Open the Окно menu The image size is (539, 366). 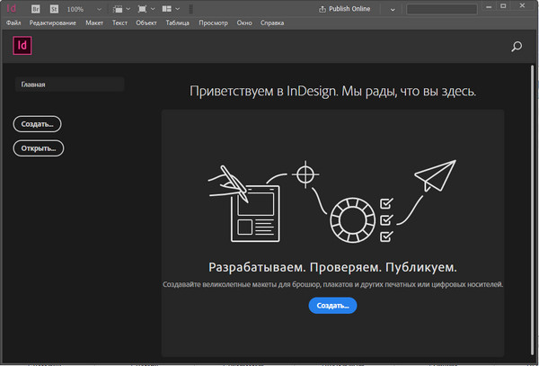[246, 21]
